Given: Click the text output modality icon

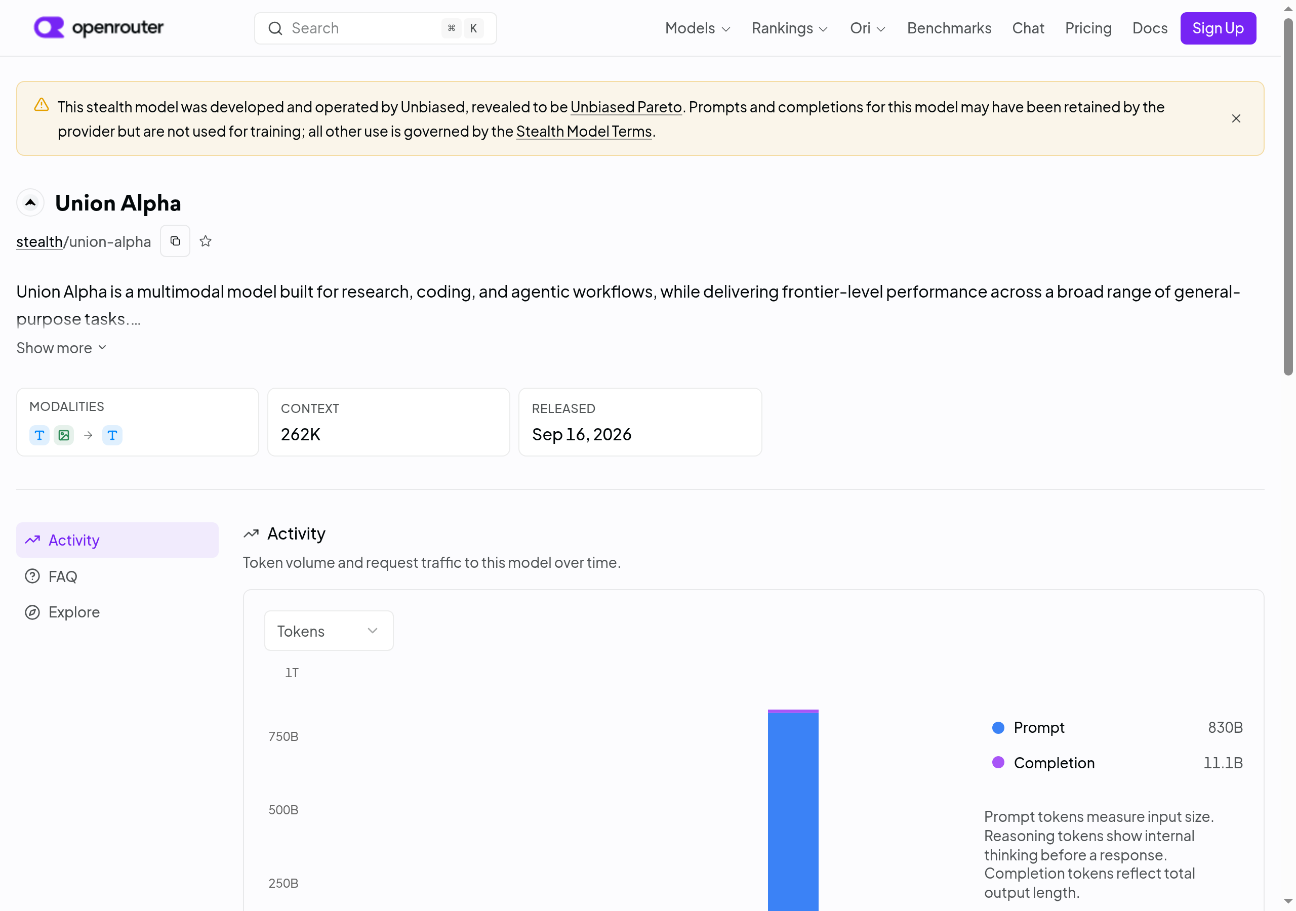Looking at the screenshot, I should [x=112, y=435].
